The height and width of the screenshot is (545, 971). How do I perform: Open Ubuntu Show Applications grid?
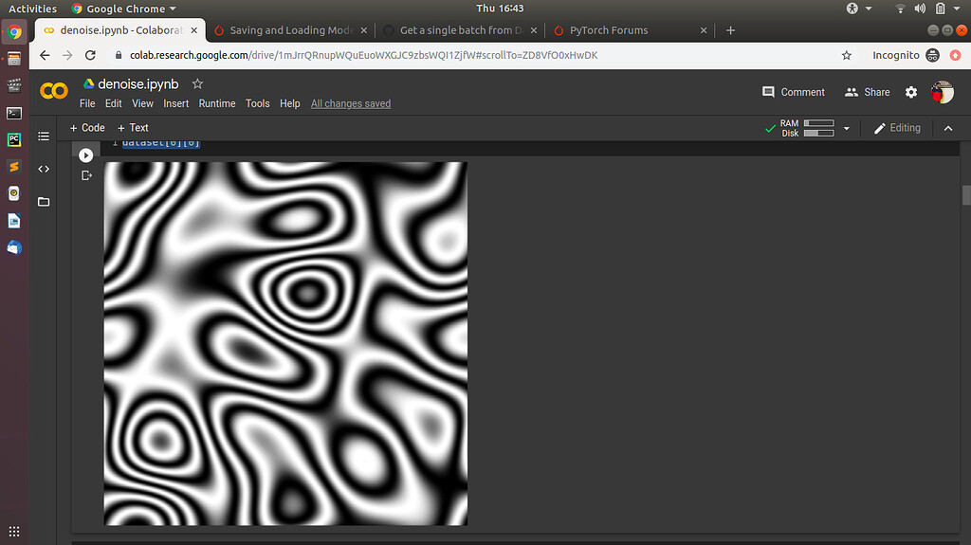14,531
